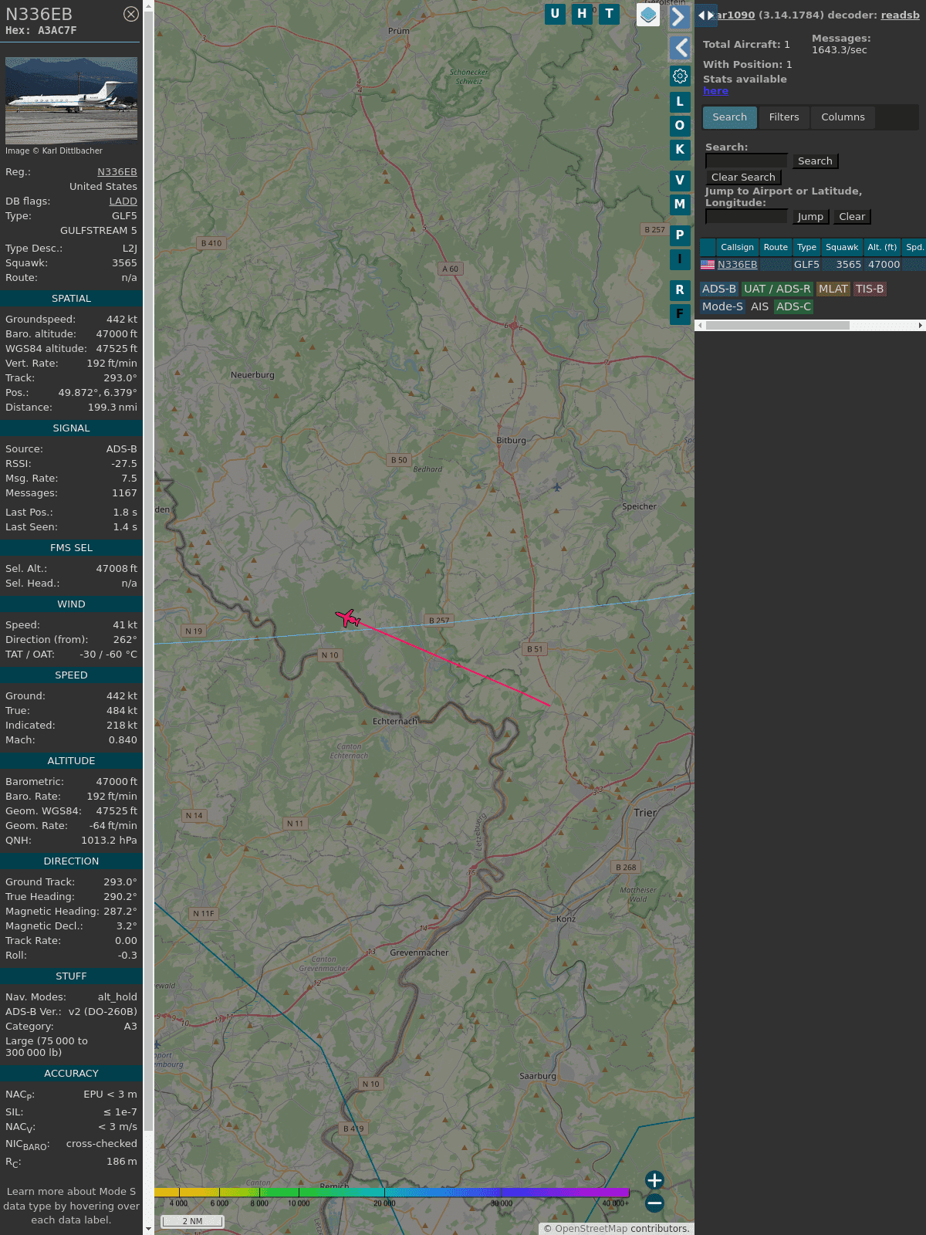Open the Columns tab
This screenshot has width=926, height=1235.
[x=843, y=117]
